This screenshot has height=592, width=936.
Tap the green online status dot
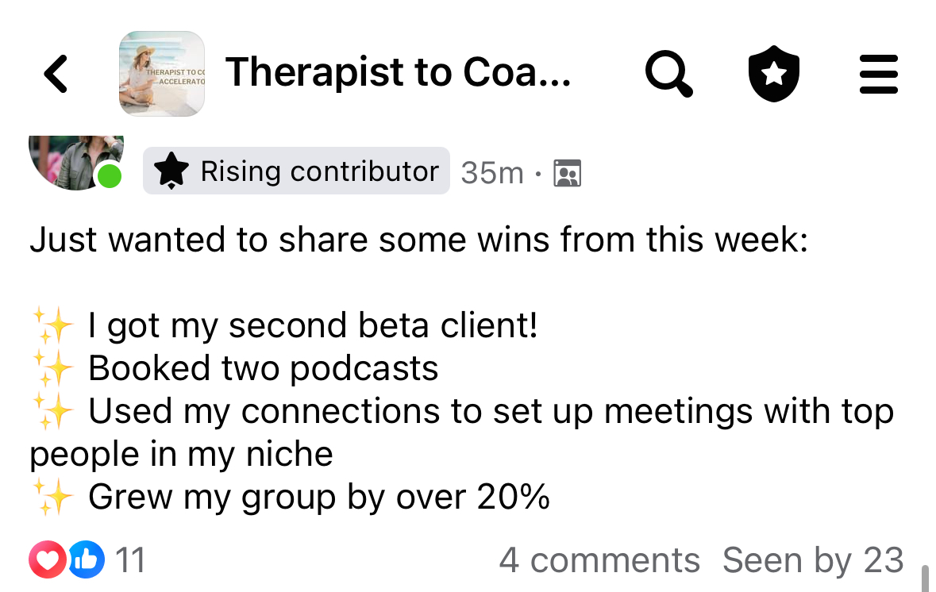[x=109, y=175]
